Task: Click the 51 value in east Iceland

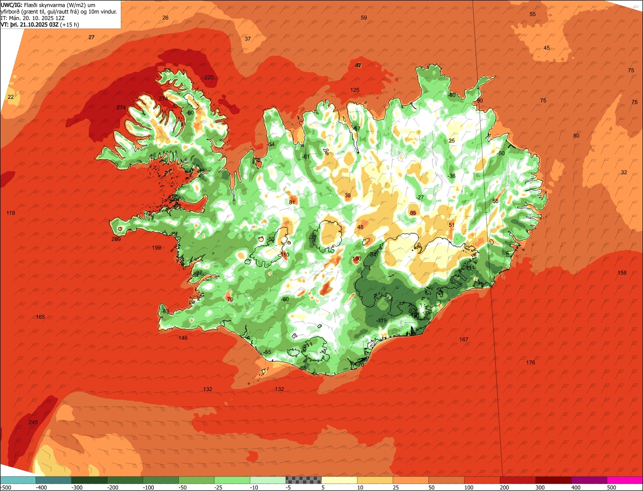Action: click(452, 225)
